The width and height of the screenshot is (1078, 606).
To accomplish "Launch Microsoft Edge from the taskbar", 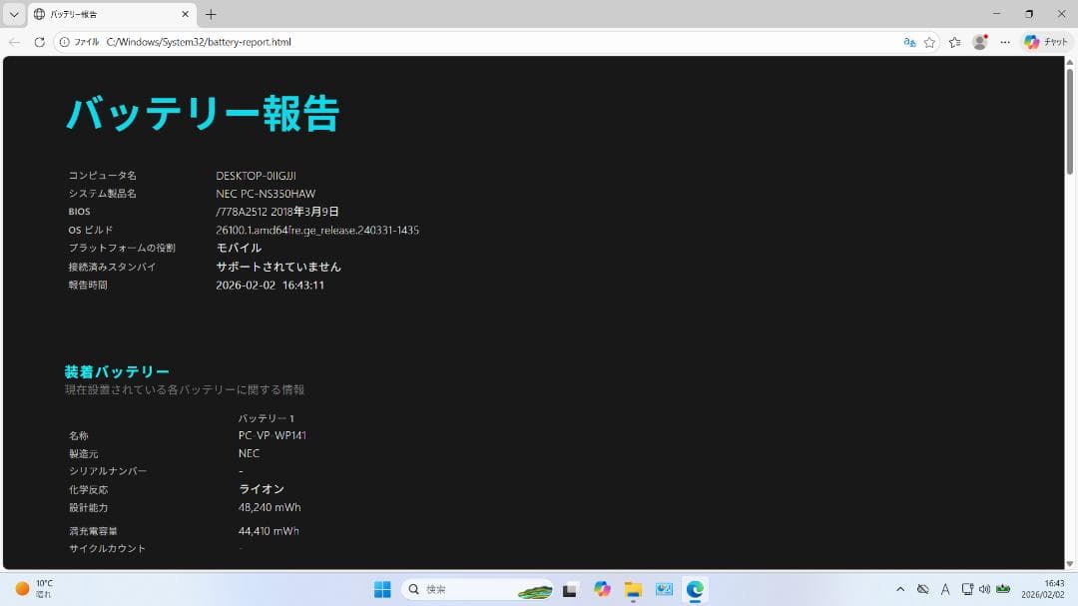I will click(x=697, y=589).
